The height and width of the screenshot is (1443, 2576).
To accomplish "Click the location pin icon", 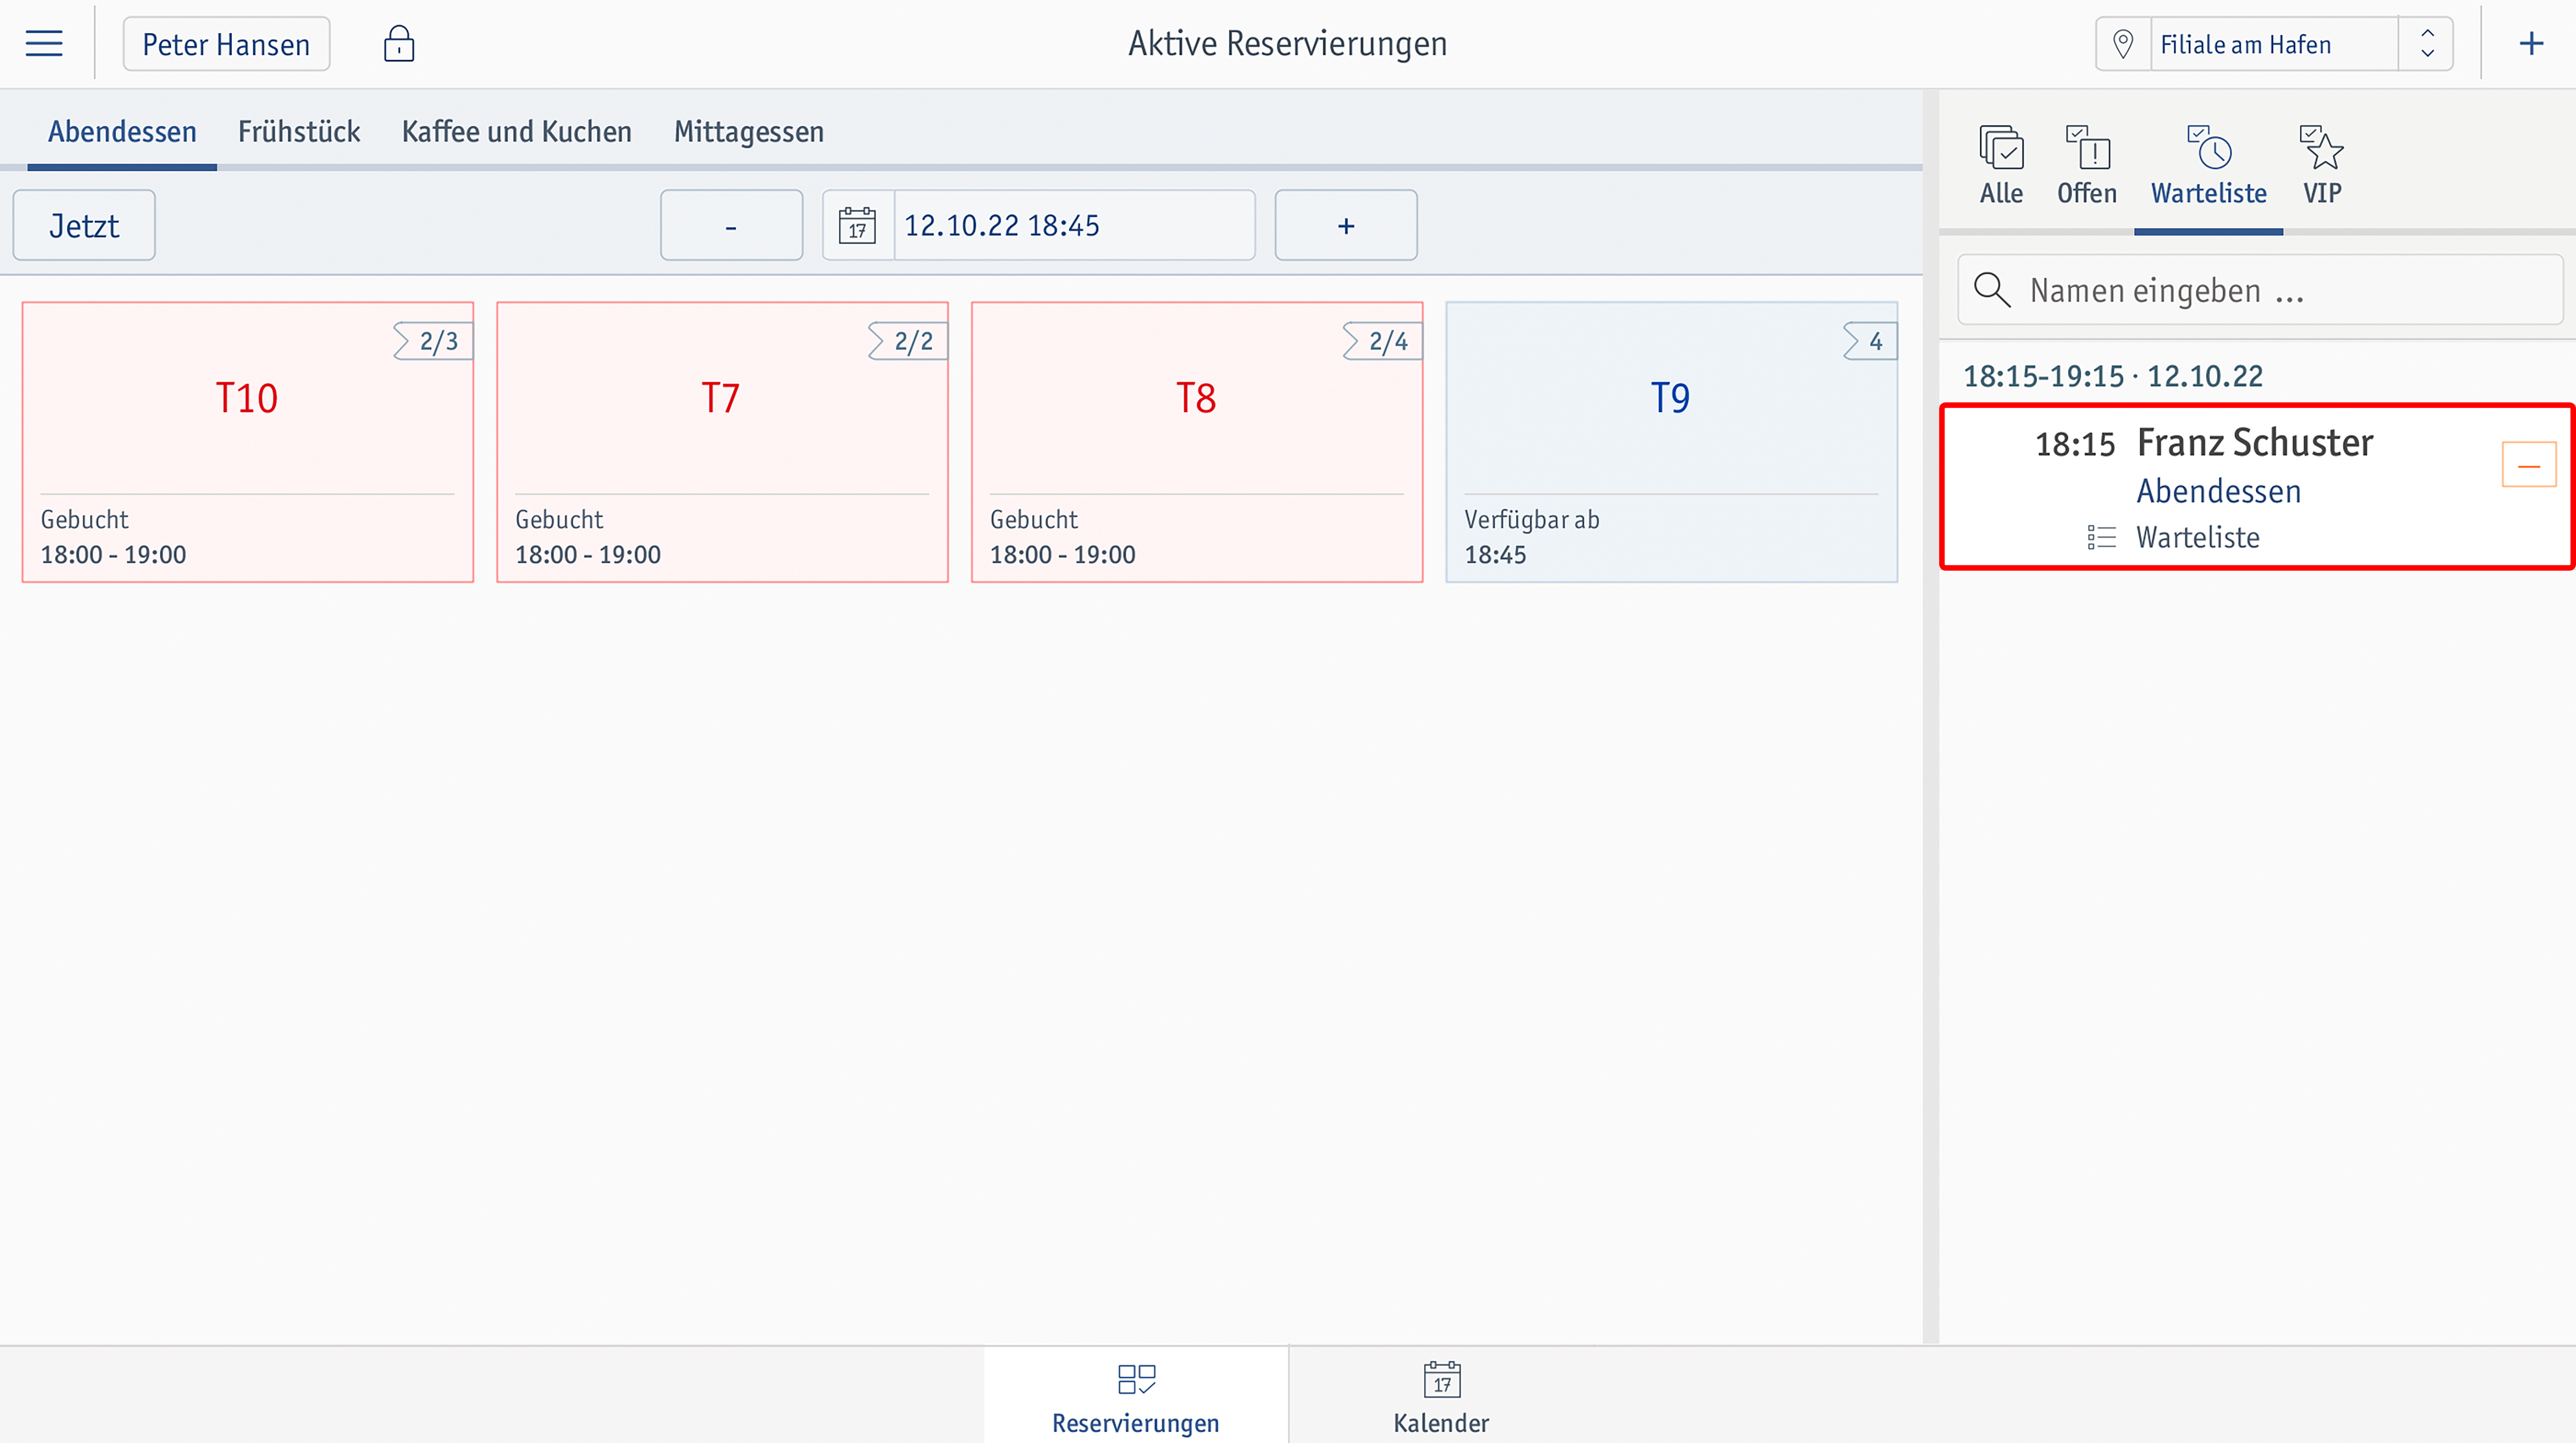I will click(2123, 44).
